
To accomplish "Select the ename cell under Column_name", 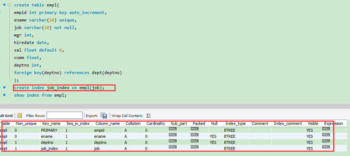I will (108, 136).
